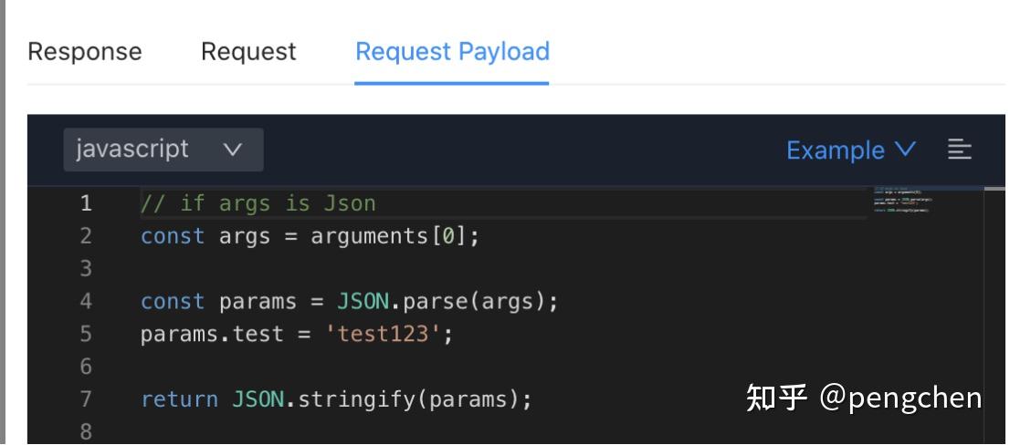The height and width of the screenshot is (445, 1010).
Task: Click line number 4 in gutter
Action: click(x=86, y=302)
